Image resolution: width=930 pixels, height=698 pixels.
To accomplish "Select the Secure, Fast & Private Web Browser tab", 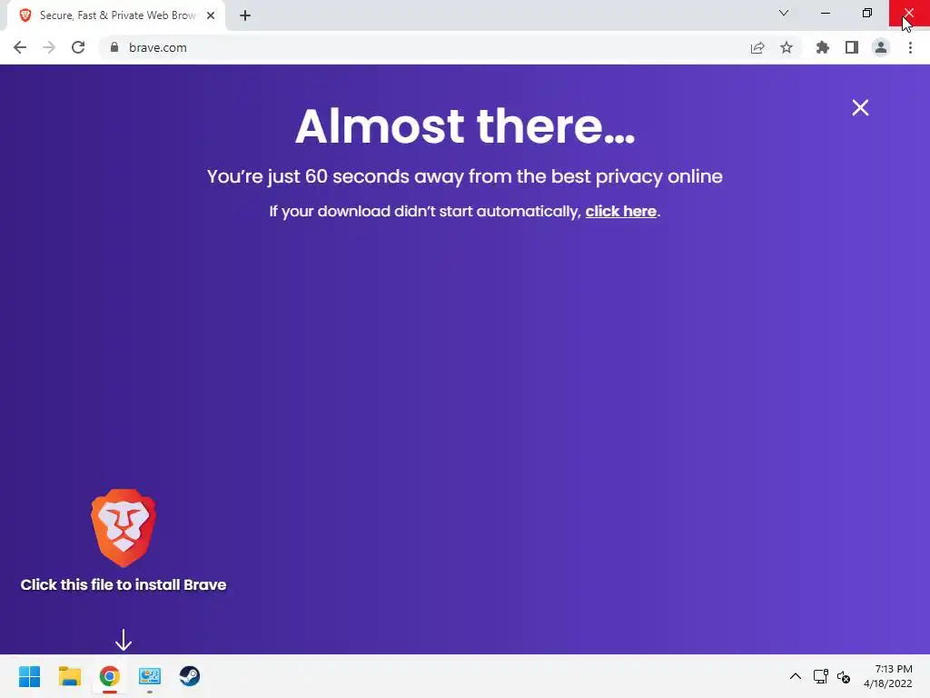I will (x=115, y=15).
